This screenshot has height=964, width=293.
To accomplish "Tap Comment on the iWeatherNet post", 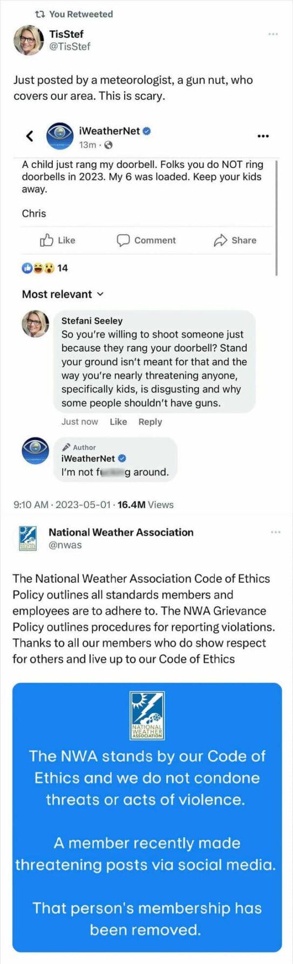I will (x=146, y=240).
